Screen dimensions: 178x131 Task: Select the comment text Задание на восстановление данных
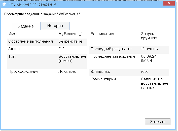click(x=154, y=83)
